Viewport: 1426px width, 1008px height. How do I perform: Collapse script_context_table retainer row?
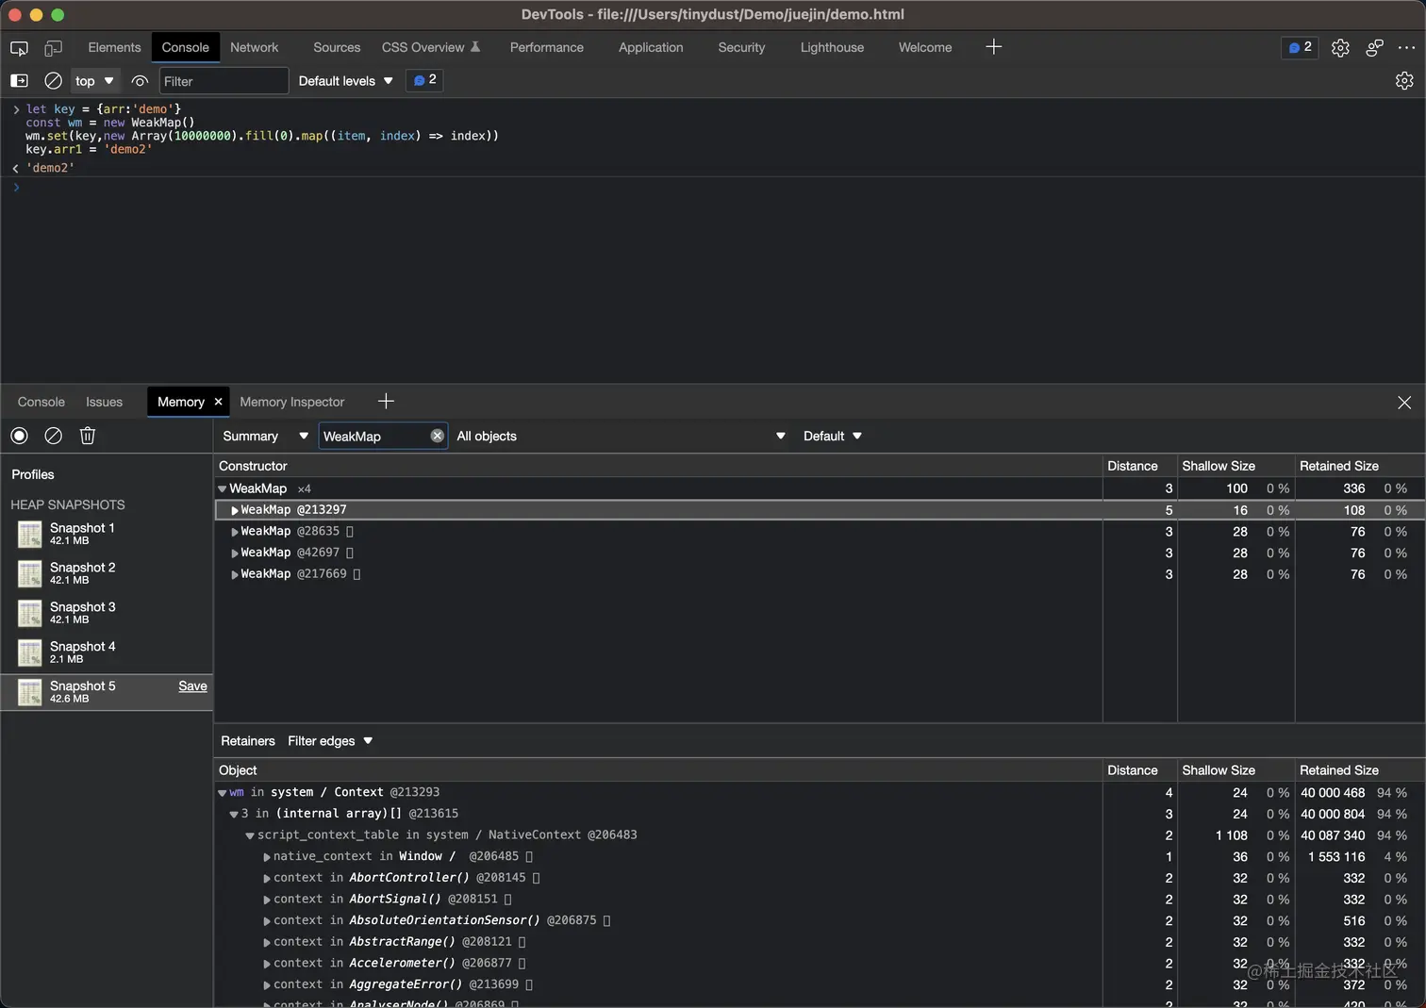pos(250,835)
